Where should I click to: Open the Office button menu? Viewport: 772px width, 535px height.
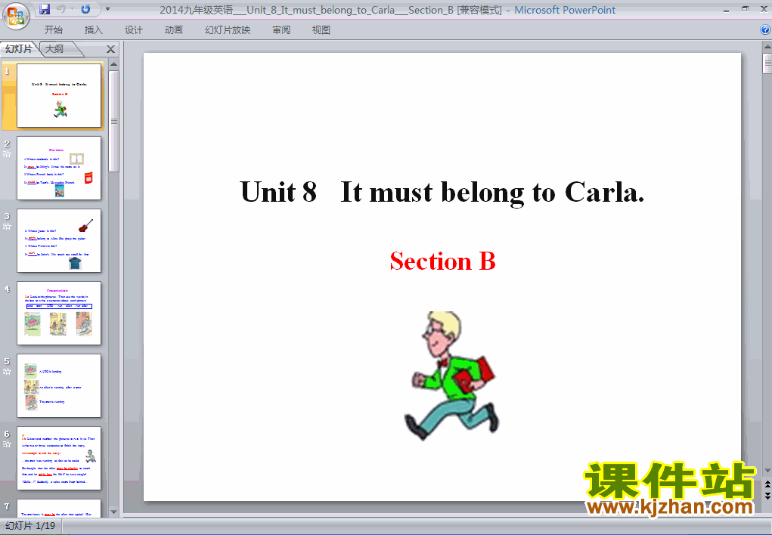coord(16,16)
